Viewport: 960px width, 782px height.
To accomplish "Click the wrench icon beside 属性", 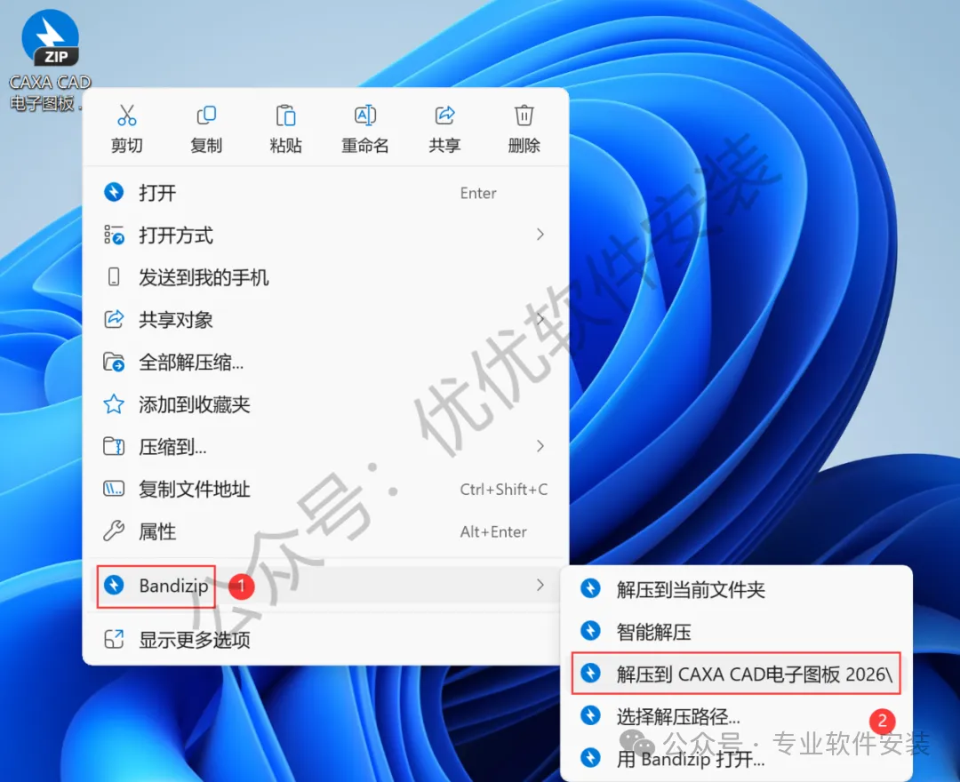I will click(x=114, y=531).
